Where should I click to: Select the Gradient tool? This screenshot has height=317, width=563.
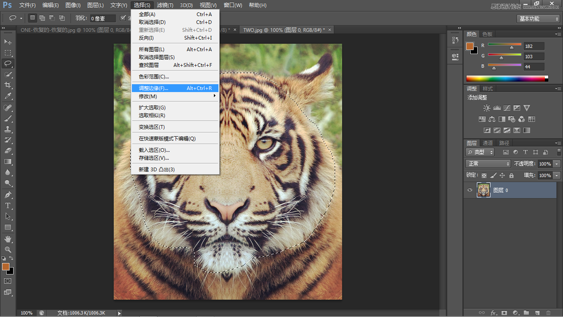(8, 161)
